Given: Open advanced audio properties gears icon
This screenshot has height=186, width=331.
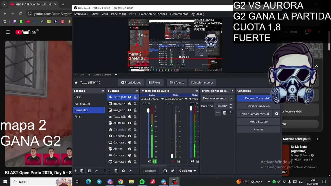Looking at the screenshot, I should [173, 171].
